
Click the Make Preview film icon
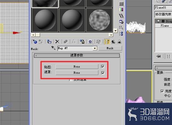121,16
